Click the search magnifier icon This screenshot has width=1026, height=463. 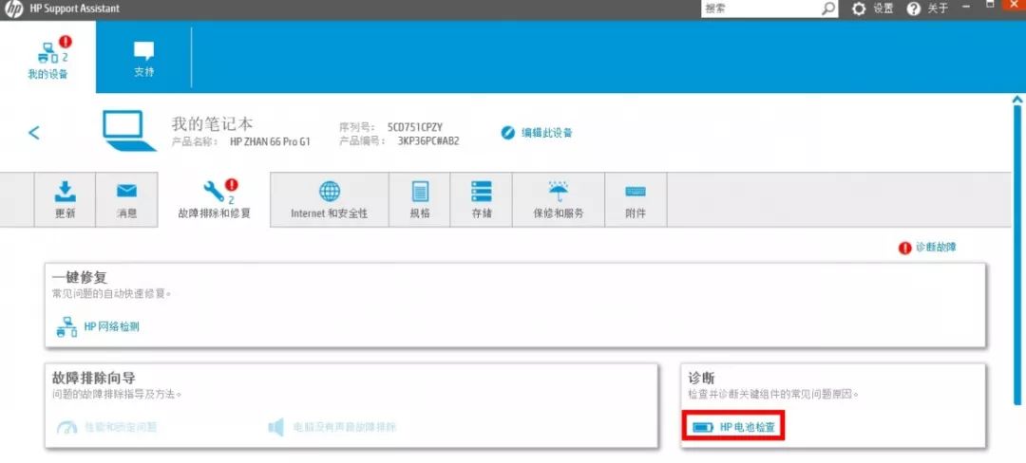[828, 9]
